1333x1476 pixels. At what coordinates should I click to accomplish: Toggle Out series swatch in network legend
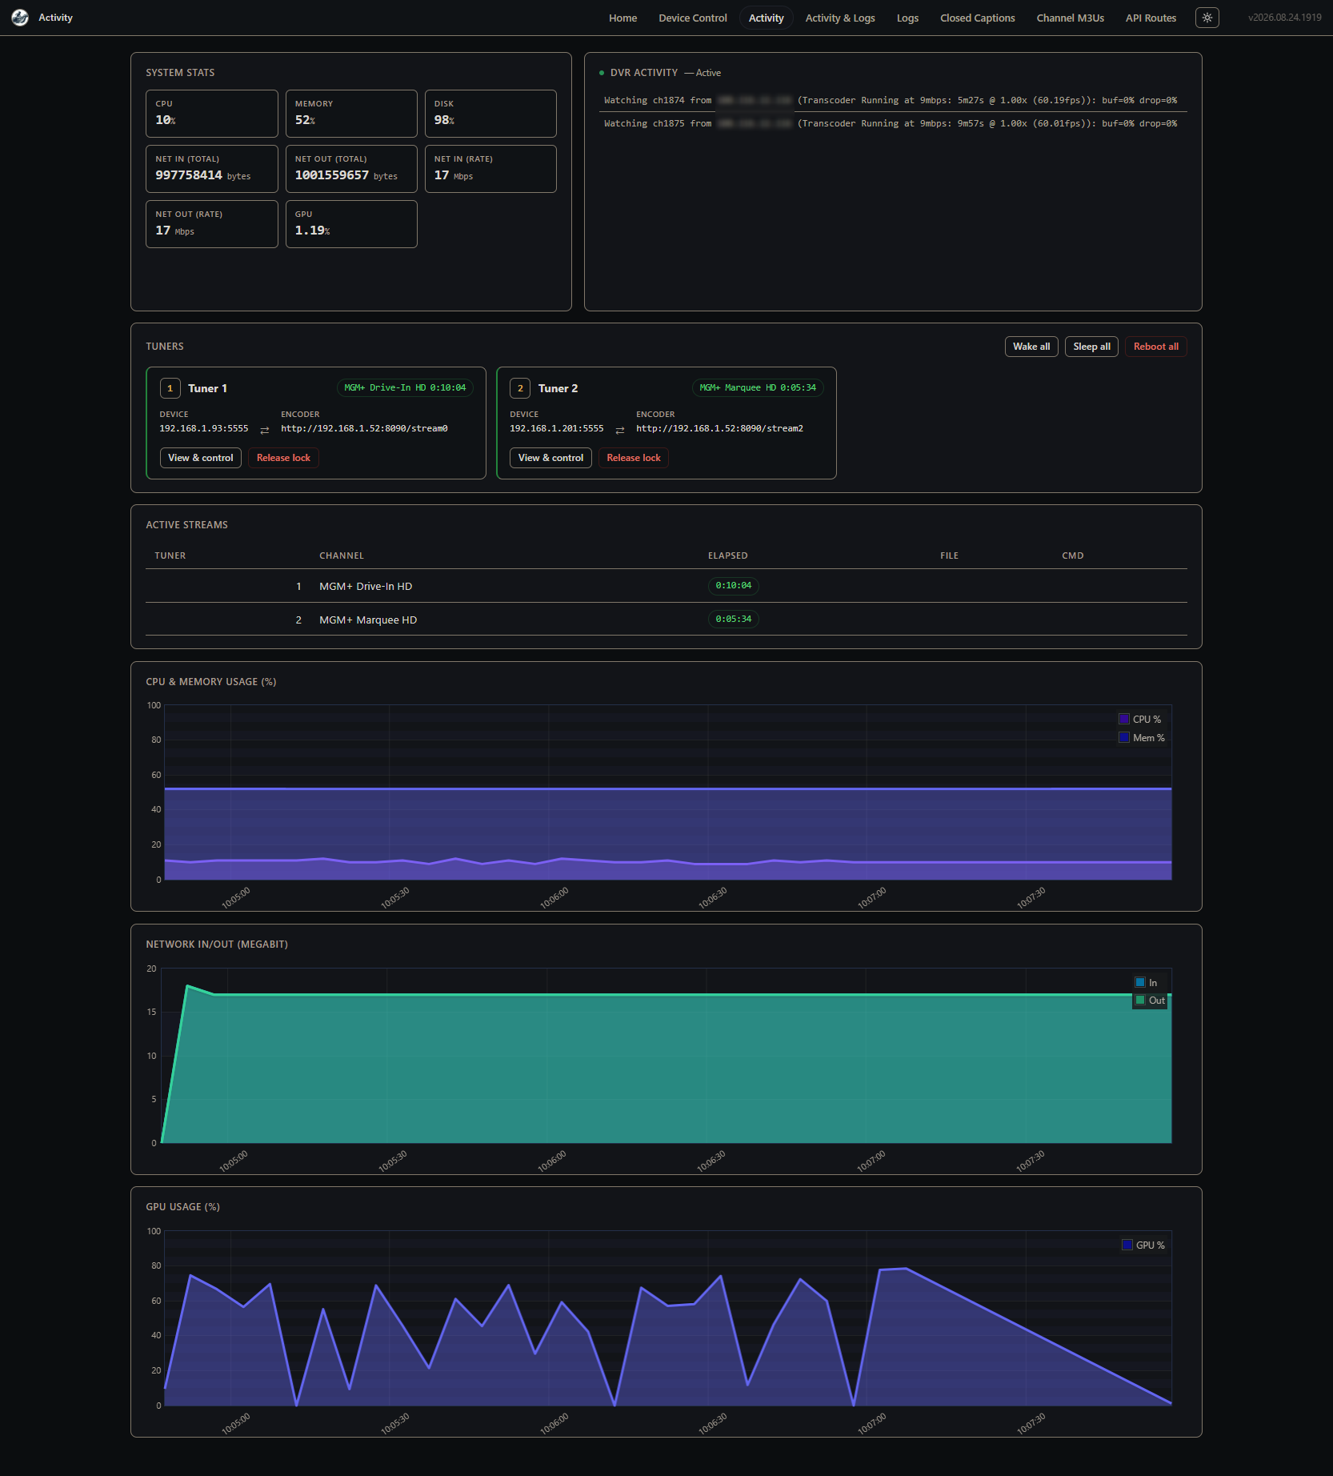coord(1140,1000)
